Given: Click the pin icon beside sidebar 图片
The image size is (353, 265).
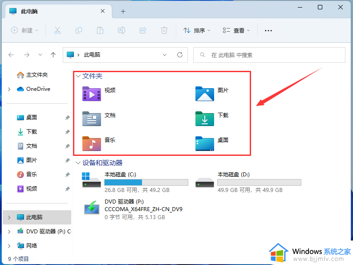Looking at the screenshot, I should pyautogui.click(x=67, y=160).
